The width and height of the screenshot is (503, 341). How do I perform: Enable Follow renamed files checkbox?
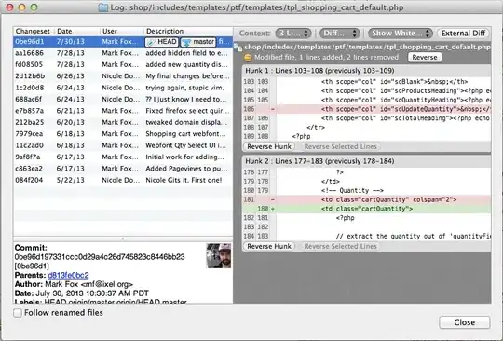point(18,313)
